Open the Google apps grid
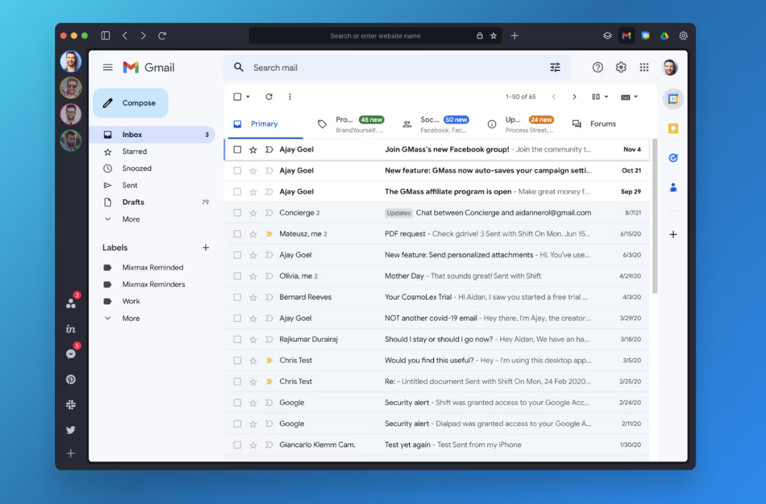766x504 pixels. point(644,67)
